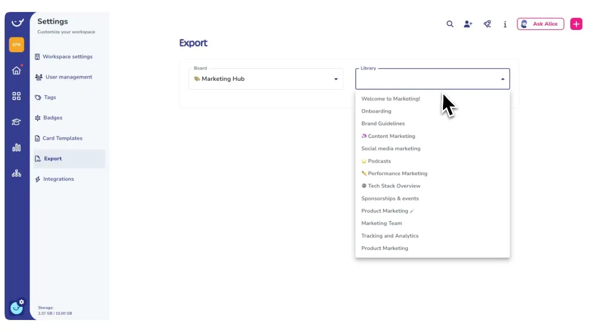The width and height of the screenshot is (590, 332).
Task: Click the info icon
Action: click(x=505, y=24)
